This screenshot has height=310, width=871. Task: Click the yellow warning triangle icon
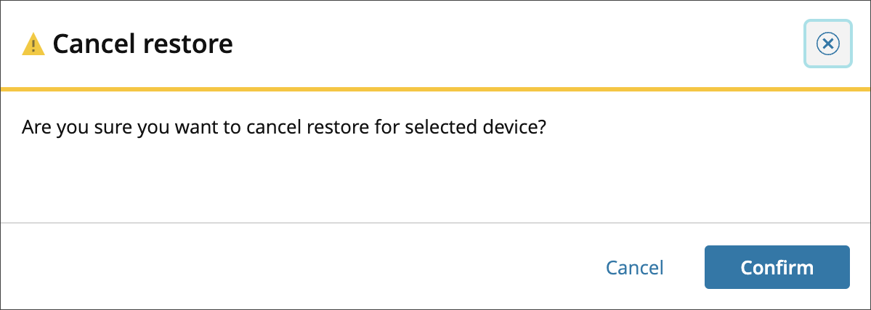(33, 45)
